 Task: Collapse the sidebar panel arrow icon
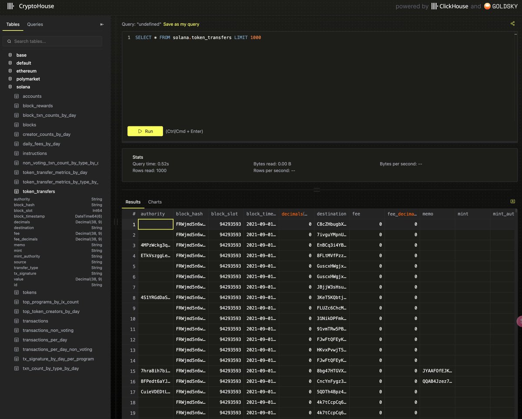click(x=102, y=24)
